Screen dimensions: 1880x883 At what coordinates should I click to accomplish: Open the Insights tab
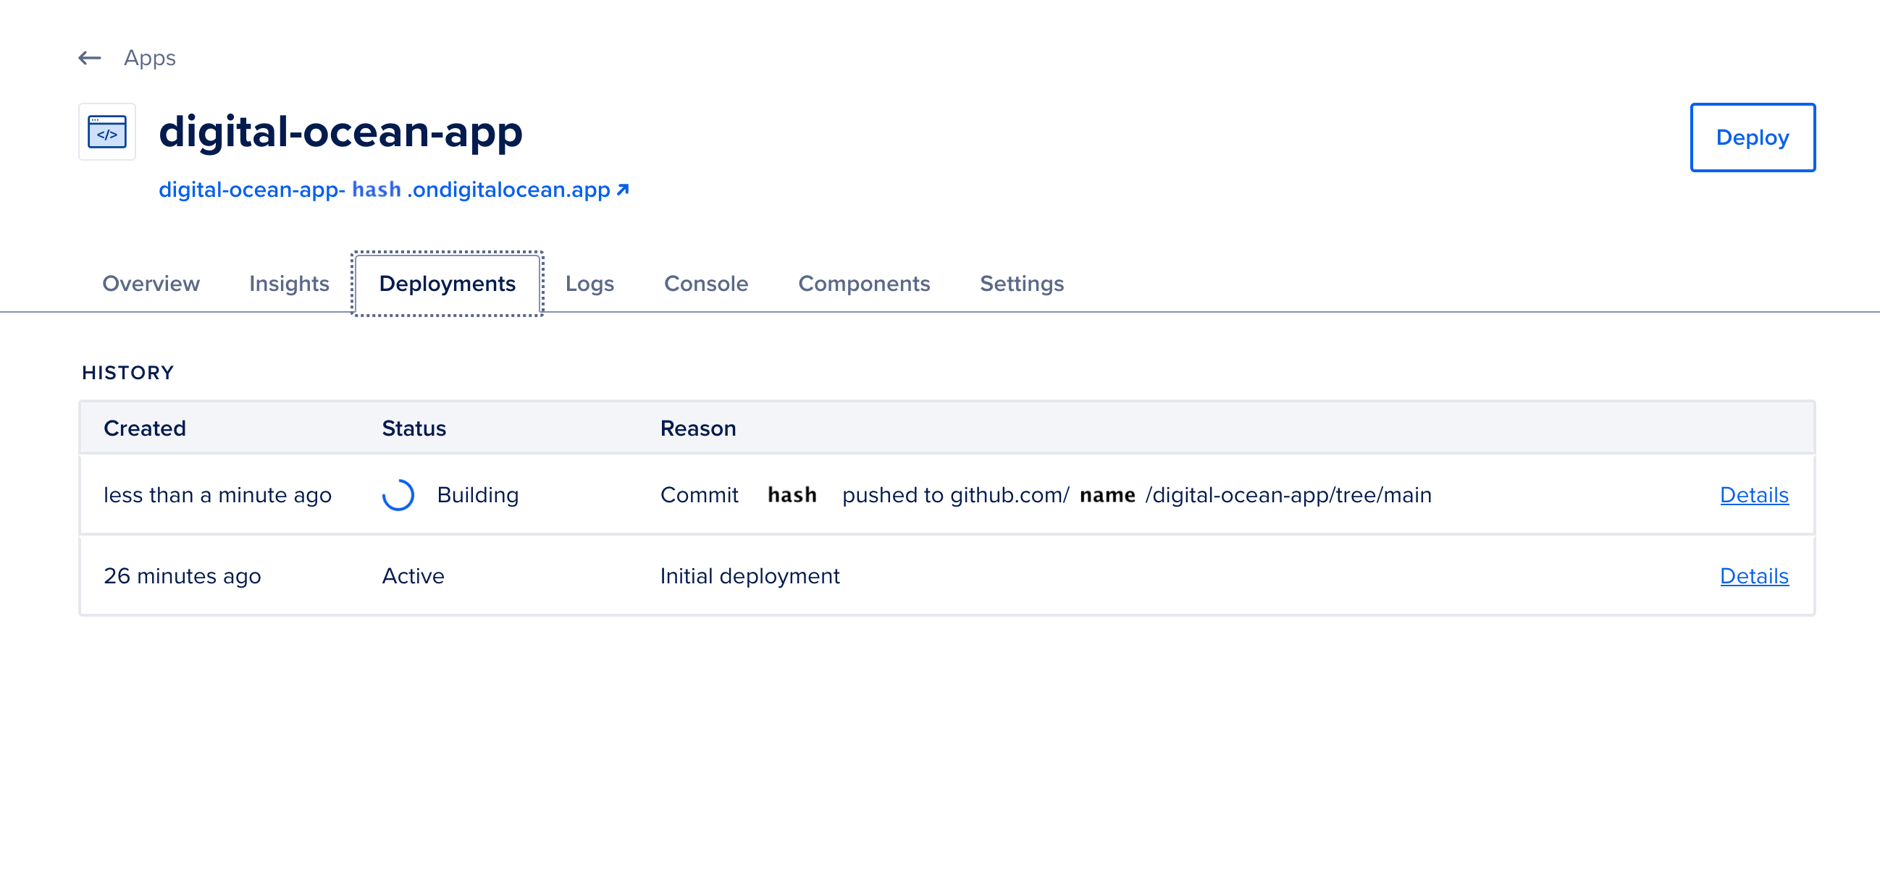coord(289,284)
